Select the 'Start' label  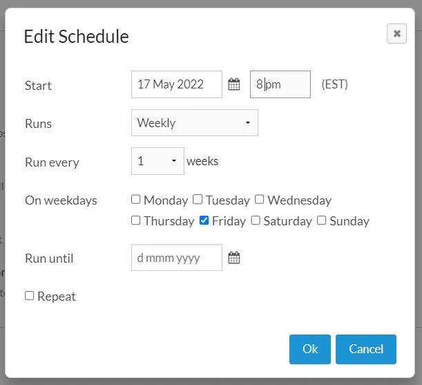38,86
